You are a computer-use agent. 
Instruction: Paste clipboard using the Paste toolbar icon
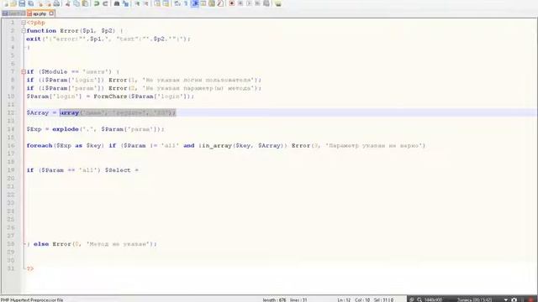85,3
